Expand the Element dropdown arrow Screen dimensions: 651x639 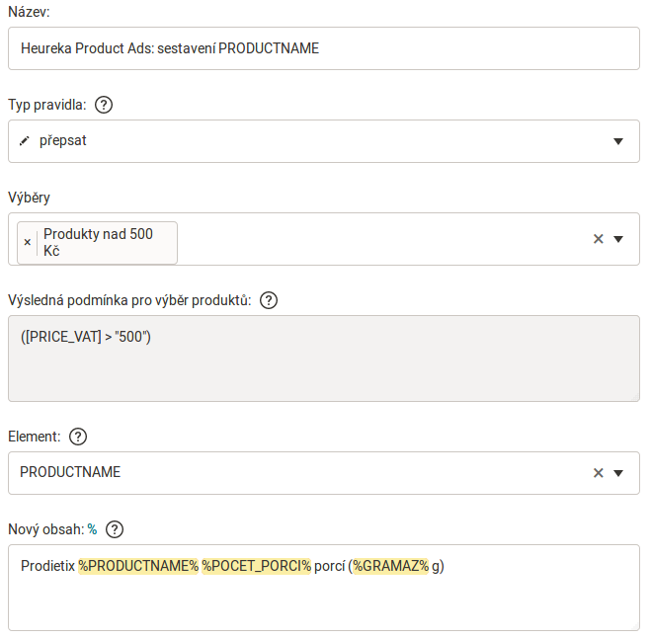[x=618, y=473]
